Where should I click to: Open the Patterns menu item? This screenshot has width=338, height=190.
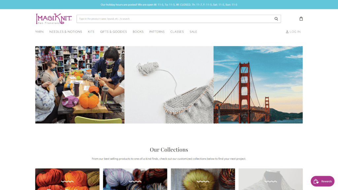[x=157, y=32]
